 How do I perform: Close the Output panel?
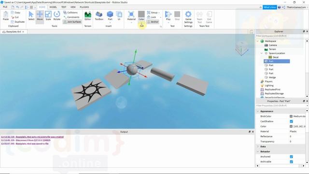(x=253, y=132)
